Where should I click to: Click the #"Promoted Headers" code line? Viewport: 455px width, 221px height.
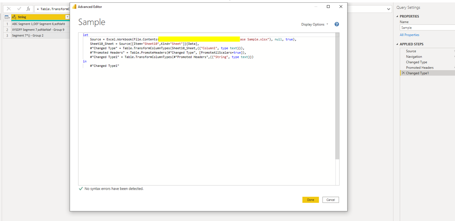click(x=168, y=53)
